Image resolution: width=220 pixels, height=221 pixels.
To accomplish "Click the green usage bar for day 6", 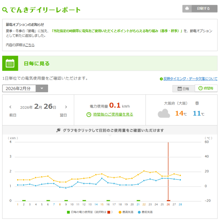I will (48, 201).
